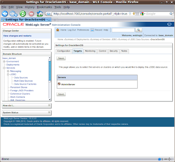This screenshot has height=162, width=175.
Task: Reload the page with the green refresh icon
Action: (23, 14)
